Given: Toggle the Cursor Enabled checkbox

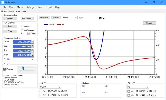Looking at the screenshot, I should coord(5,69).
